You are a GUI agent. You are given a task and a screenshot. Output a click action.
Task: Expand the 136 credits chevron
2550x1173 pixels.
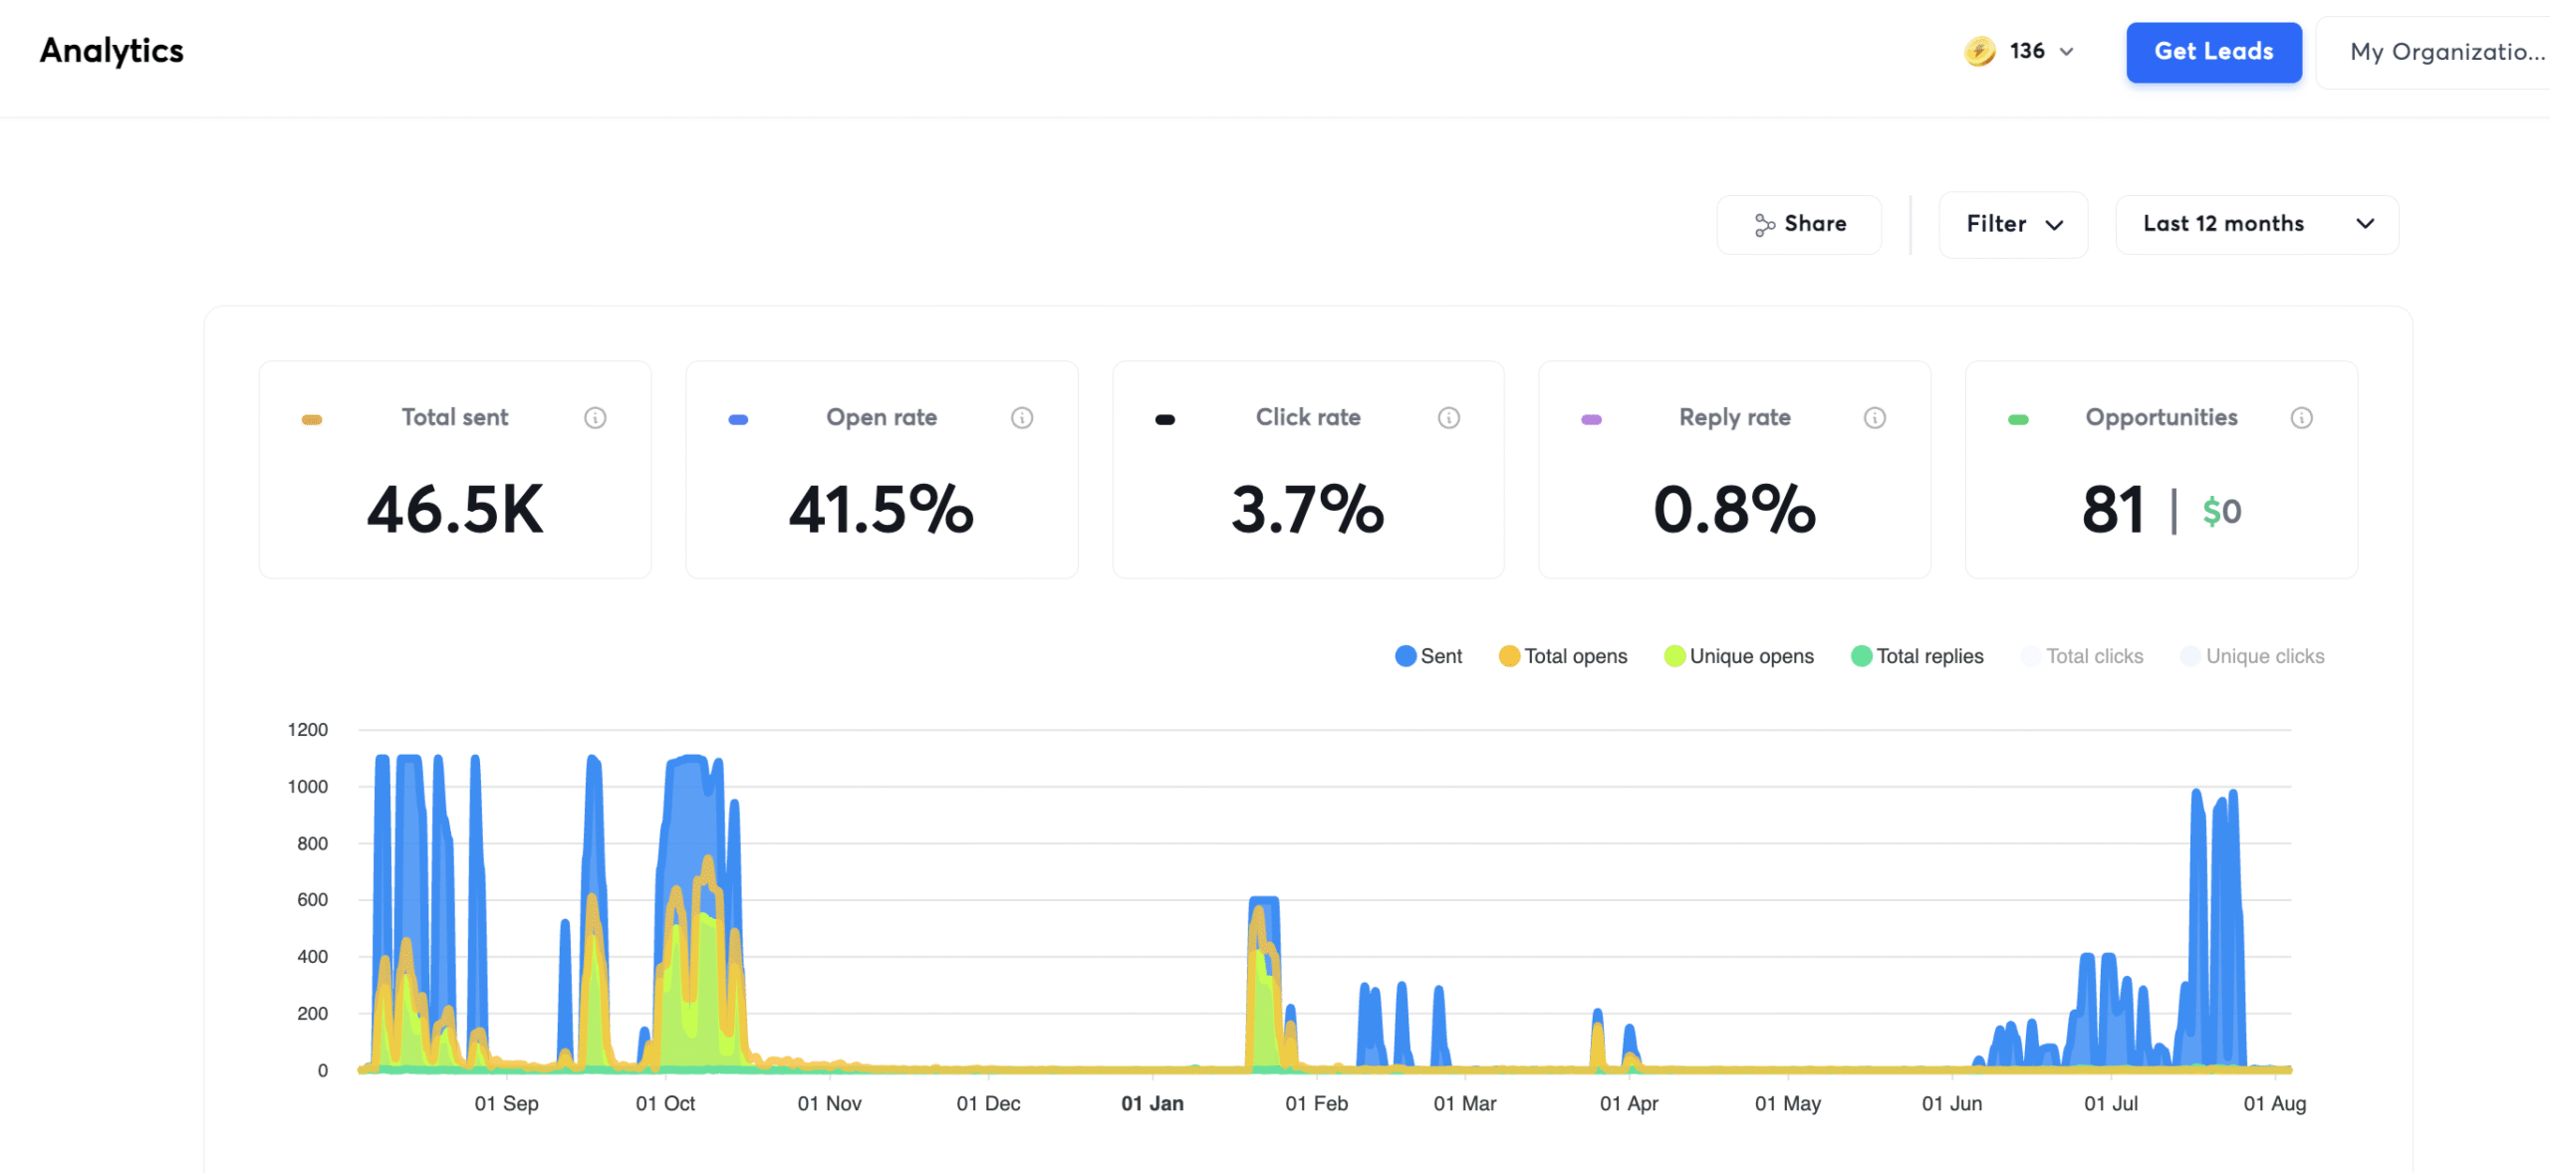pyautogui.click(x=2067, y=52)
